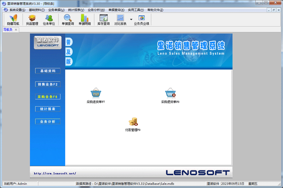Open 业务员业绩 toolbar icon

point(141,20)
